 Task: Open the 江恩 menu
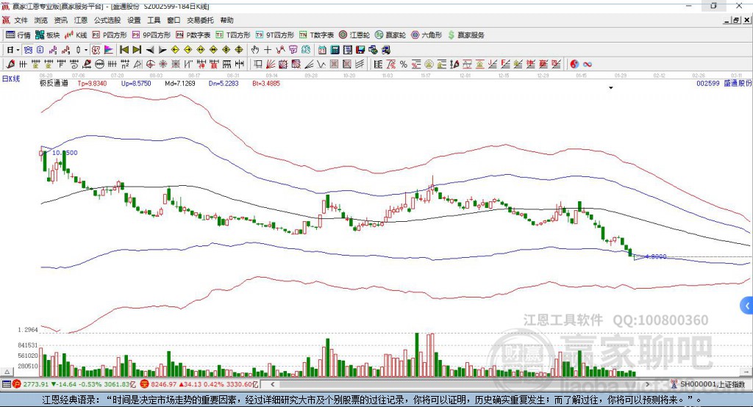coord(81,20)
